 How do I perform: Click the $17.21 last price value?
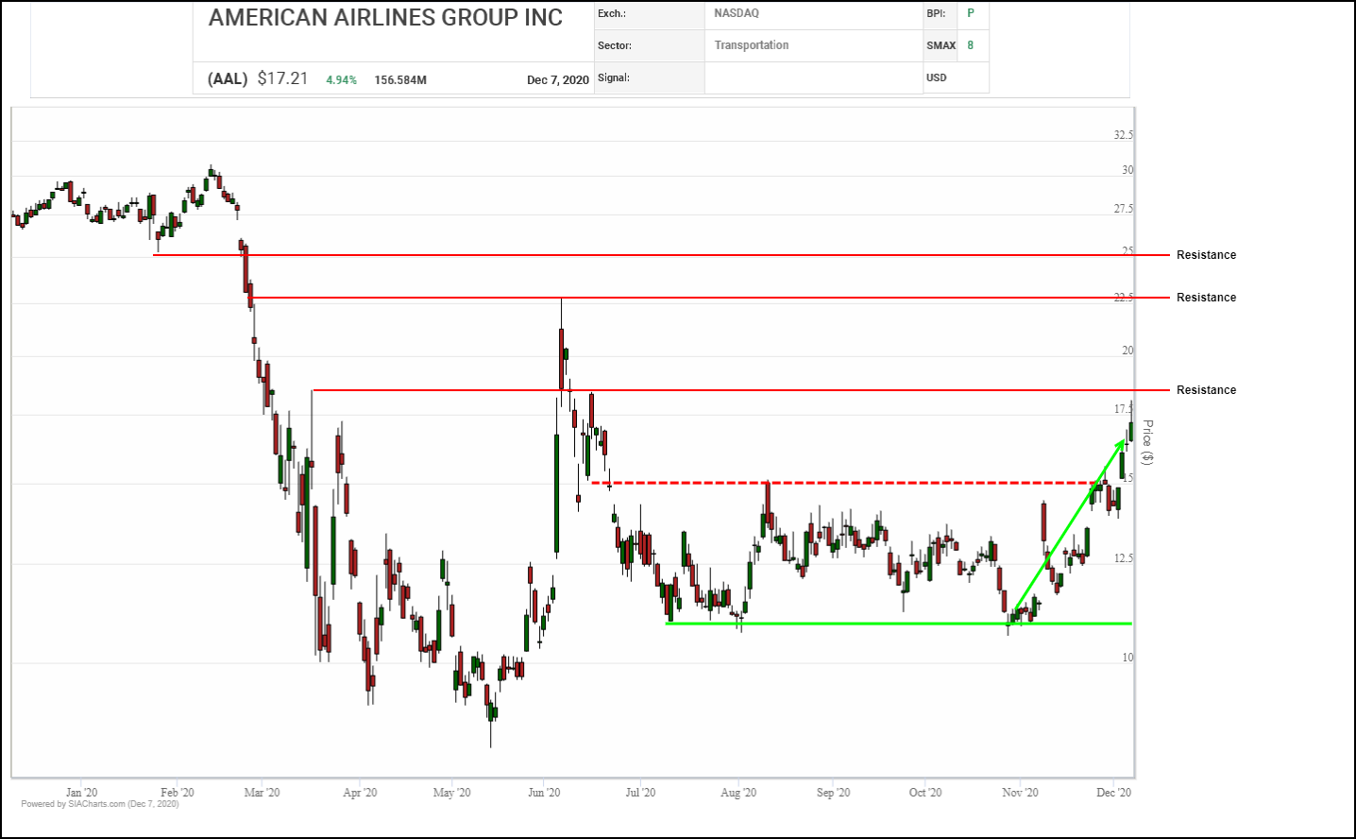[282, 78]
